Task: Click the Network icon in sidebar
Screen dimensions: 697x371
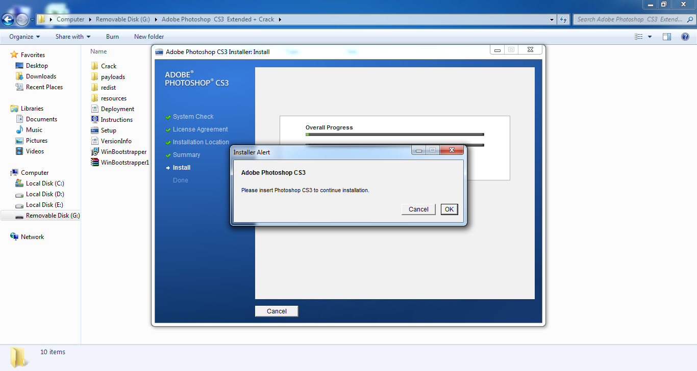Action: tap(14, 236)
